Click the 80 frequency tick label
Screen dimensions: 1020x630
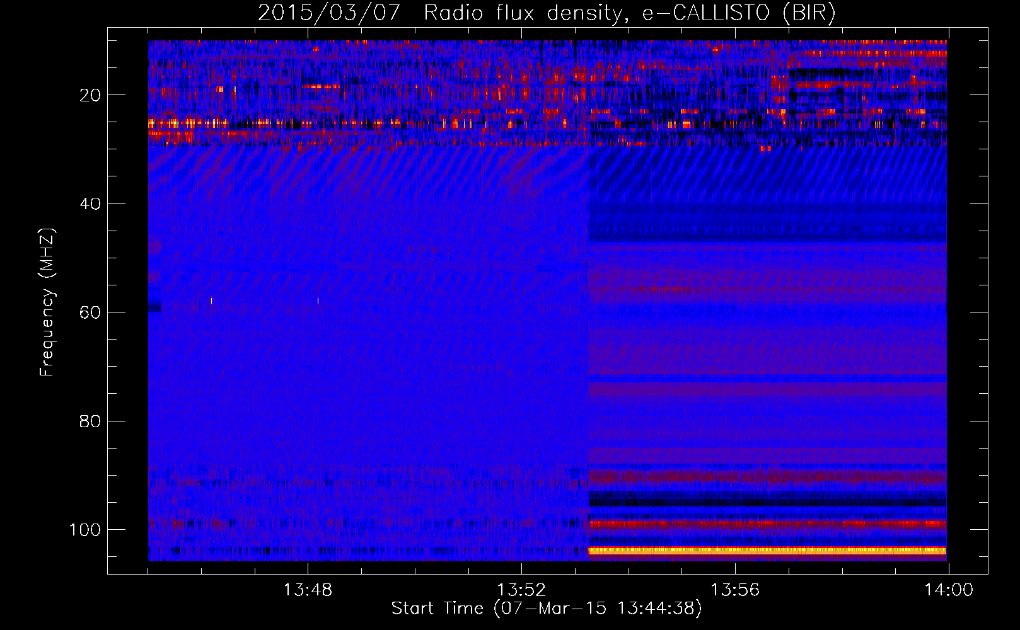tap(90, 421)
